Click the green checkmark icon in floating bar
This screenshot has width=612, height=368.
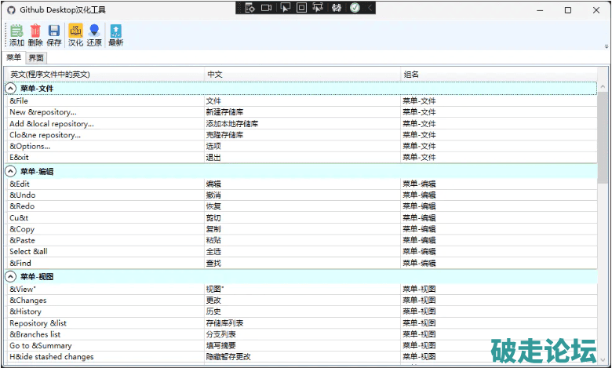click(355, 8)
